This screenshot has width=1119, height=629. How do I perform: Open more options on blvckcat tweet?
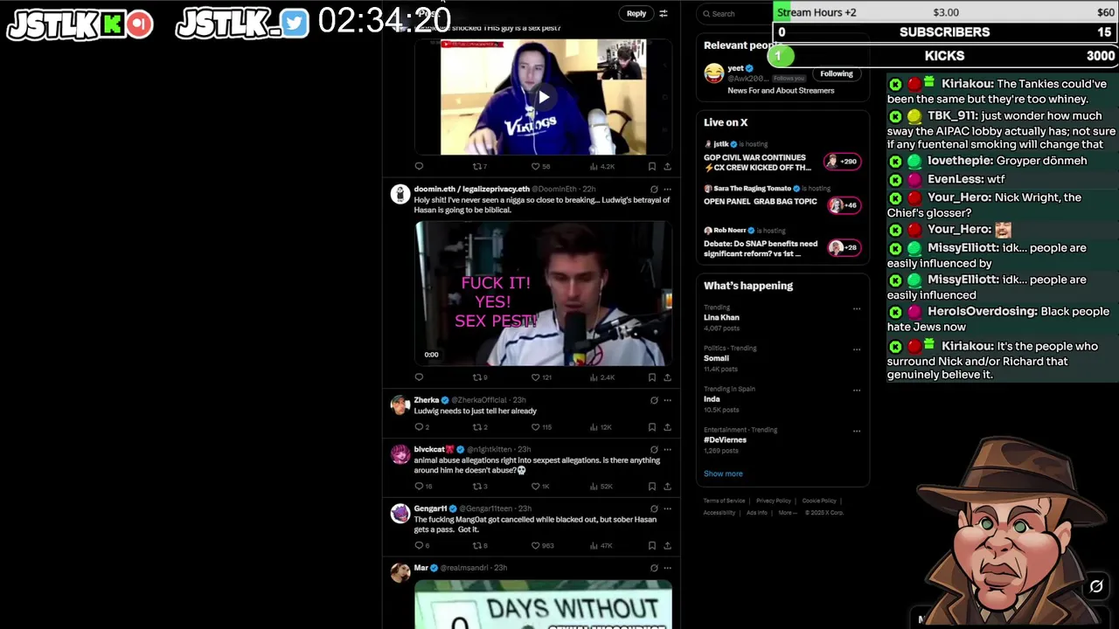coord(667,449)
